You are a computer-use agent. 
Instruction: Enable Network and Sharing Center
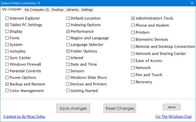133,54
